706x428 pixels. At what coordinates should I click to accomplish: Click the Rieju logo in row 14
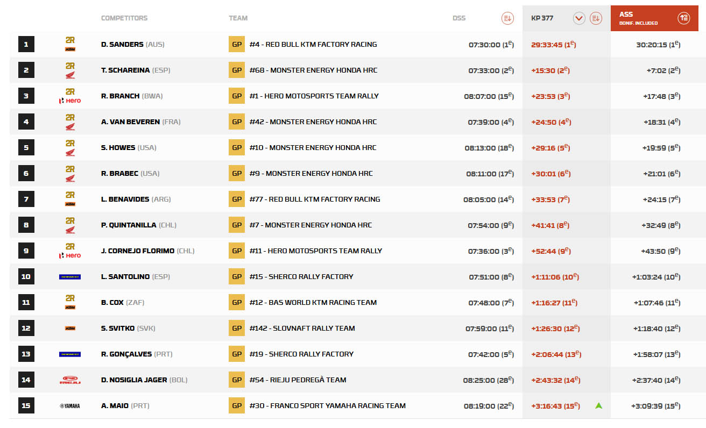tap(70, 380)
